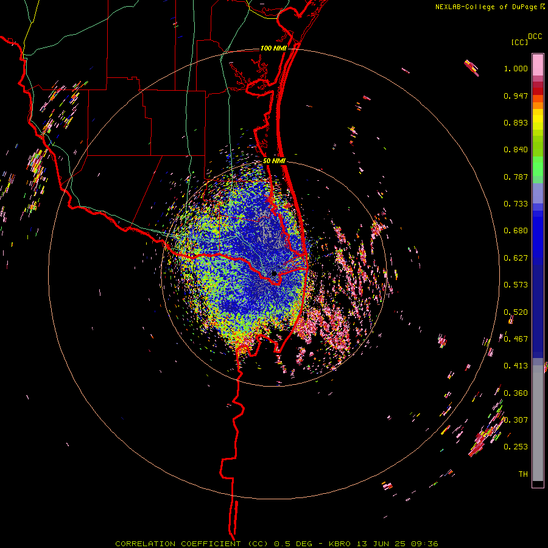Screen dimensions: 548x548
Task: Click the orange color scale segment
Action: [538, 105]
